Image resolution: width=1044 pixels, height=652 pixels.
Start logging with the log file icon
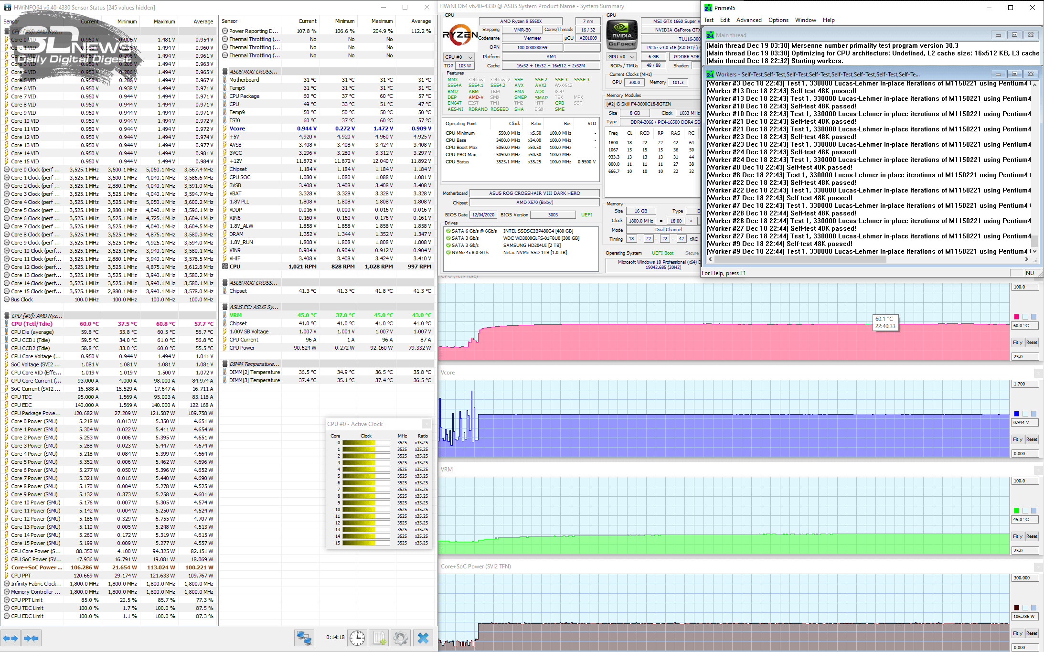(380, 638)
